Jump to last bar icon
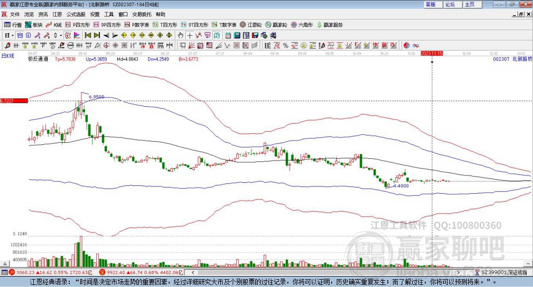 pos(97,35)
